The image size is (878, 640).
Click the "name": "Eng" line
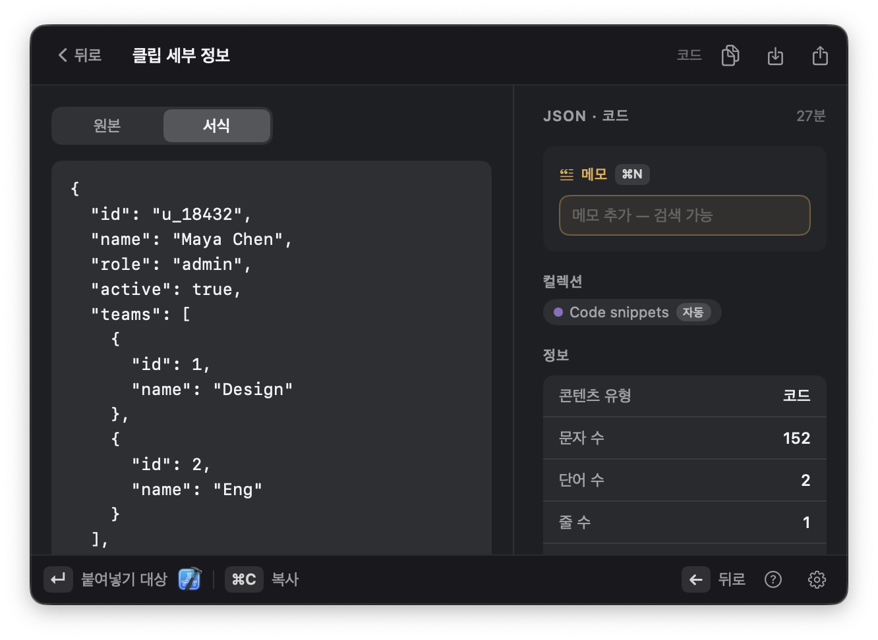(197, 489)
